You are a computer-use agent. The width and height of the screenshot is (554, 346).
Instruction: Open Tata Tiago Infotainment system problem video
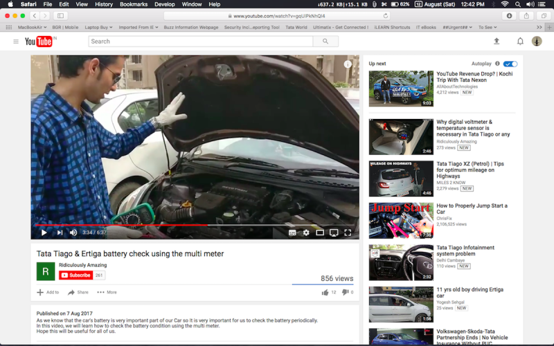465,251
